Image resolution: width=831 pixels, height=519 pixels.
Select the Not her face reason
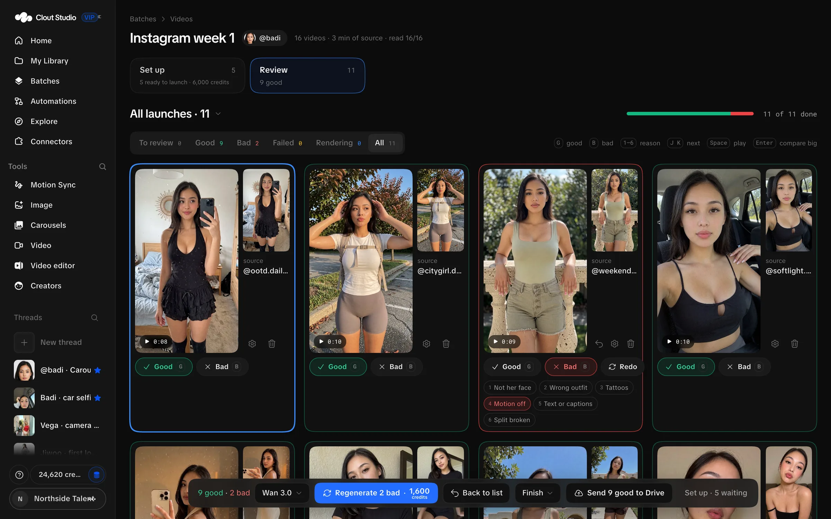click(510, 388)
